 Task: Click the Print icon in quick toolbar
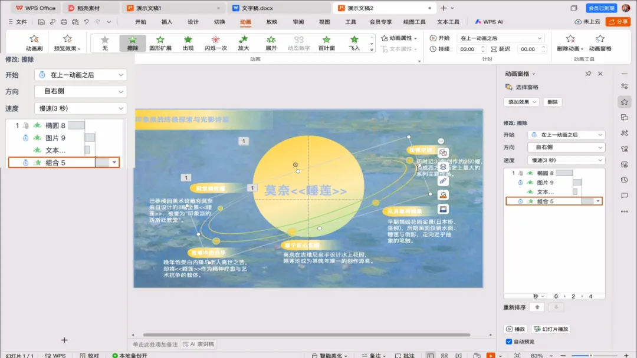coord(64,22)
